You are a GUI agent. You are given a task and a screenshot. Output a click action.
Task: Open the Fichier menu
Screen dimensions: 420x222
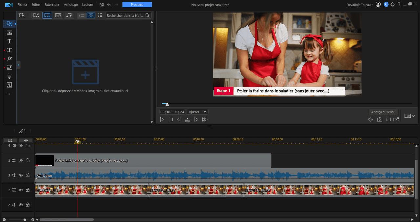coord(22,5)
